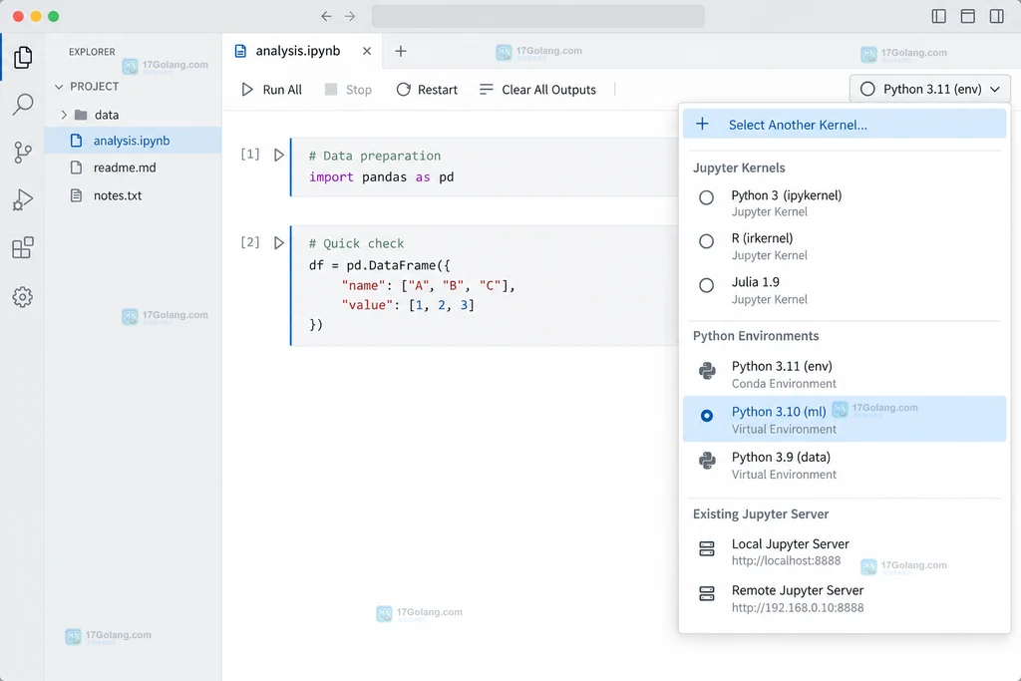Choose Python 3.11 (env) Conda Environment
Viewport: 1021px width, 681px height.
tap(844, 374)
